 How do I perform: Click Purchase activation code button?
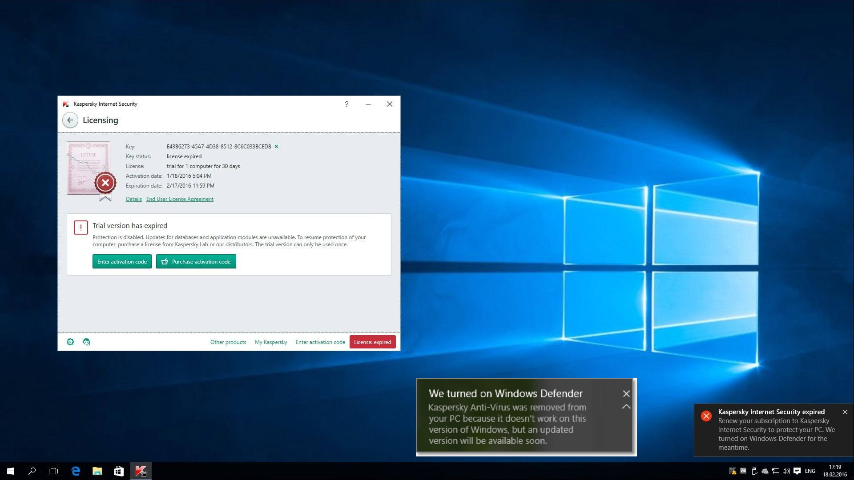[x=196, y=261]
